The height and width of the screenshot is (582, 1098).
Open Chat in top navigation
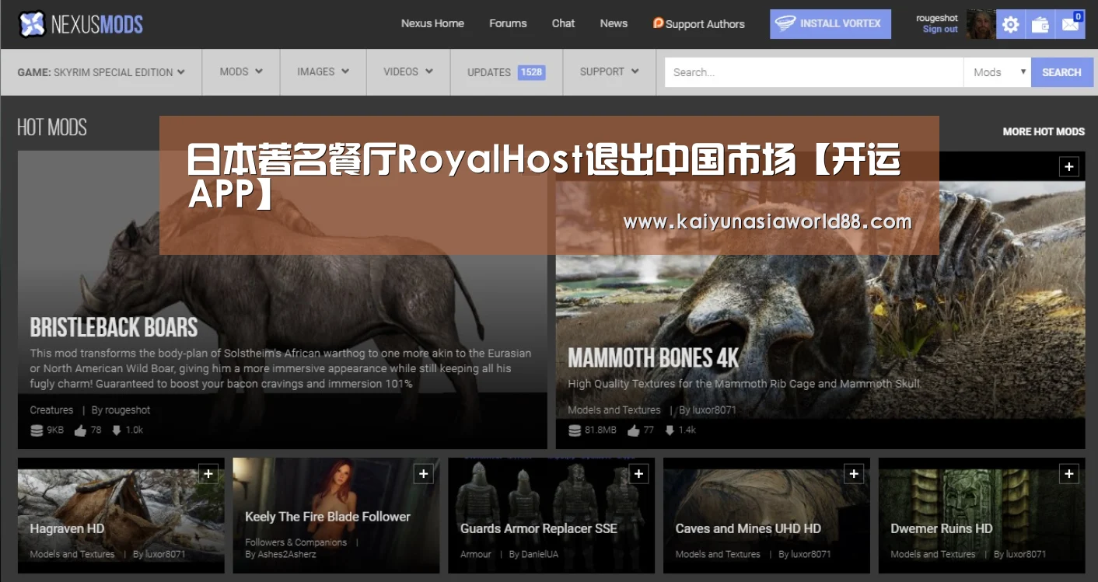pyautogui.click(x=563, y=23)
